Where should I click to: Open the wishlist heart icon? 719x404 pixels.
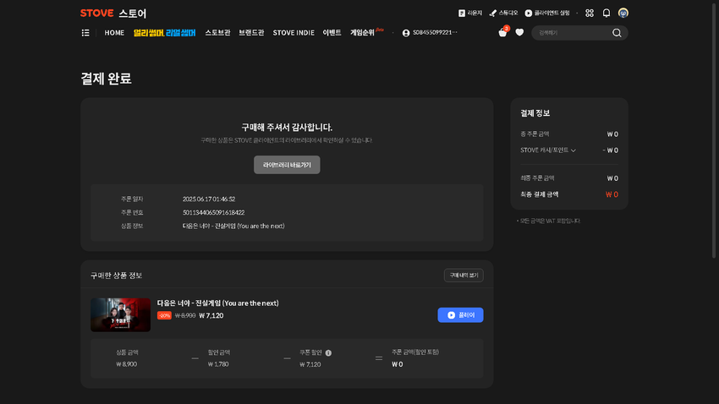(519, 32)
